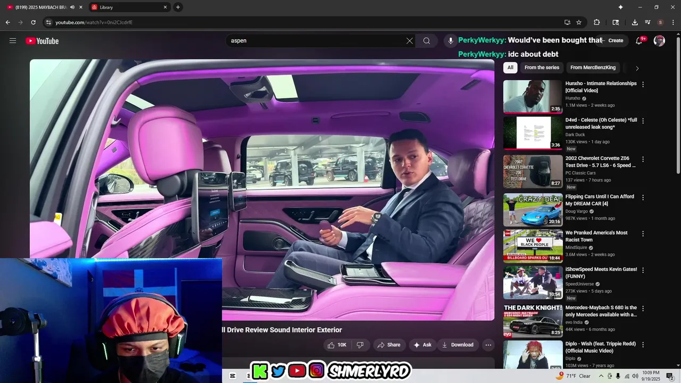The width and height of the screenshot is (681, 383).
Task: Pause the playing Maybach video
Action: point(262,189)
